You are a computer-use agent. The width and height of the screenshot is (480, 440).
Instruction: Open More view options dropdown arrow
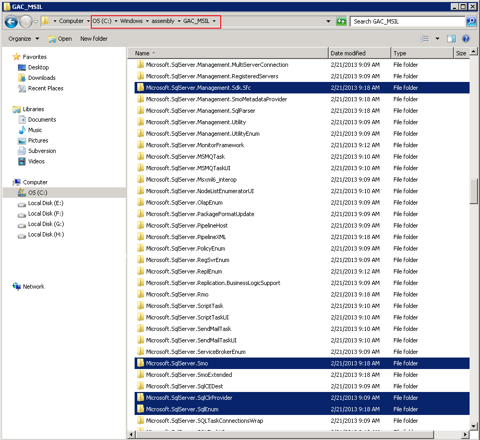coord(437,39)
